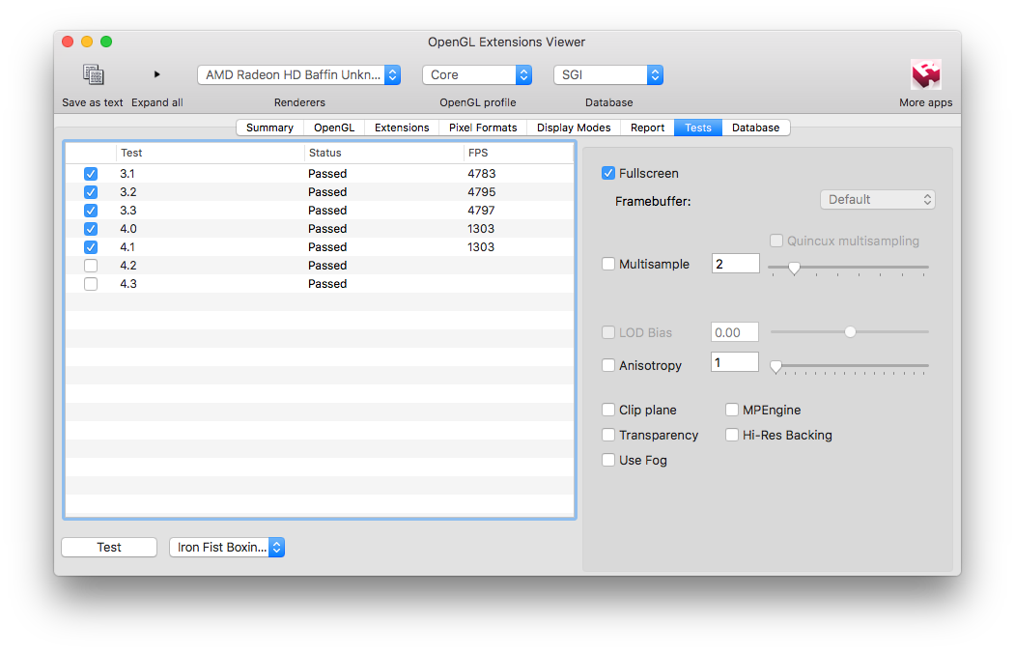The height and width of the screenshot is (653, 1015).
Task: Click the Save as text icon
Action: click(x=94, y=74)
